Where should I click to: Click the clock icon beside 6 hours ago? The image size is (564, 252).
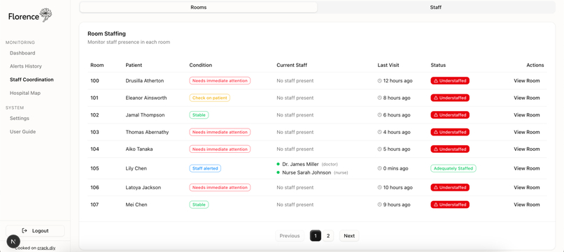pos(379,115)
